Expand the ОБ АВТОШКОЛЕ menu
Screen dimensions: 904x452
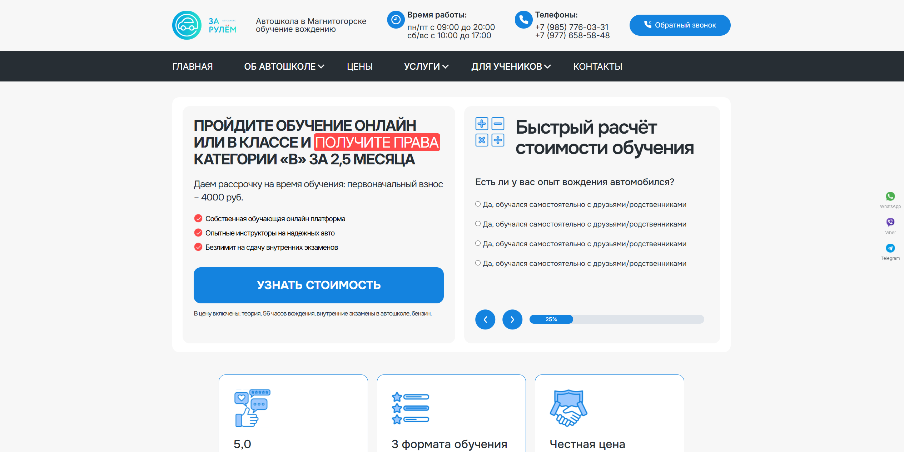coord(284,66)
